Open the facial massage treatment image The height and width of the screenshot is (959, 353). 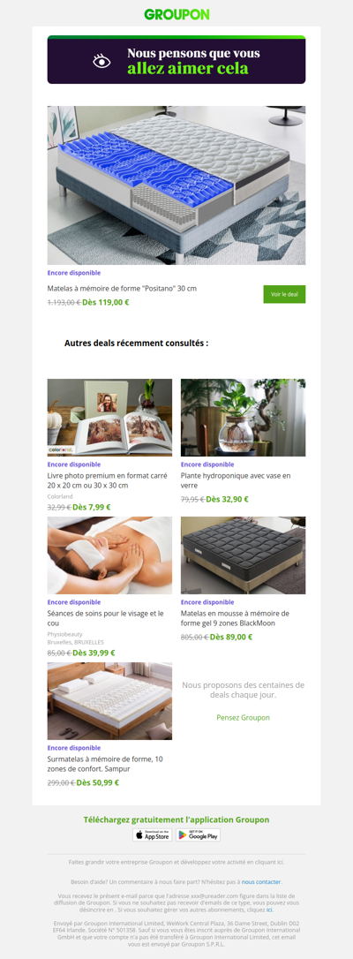[110, 555]
